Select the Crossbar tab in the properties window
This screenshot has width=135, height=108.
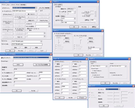point(93,62)
